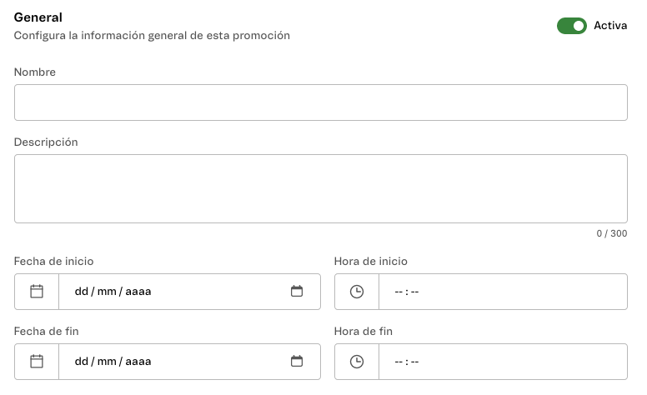Click calendar icon left of Fecha de fin
The width and height of the screenshot is (647, 395).
pyautogui.click(x=37, y=362)
